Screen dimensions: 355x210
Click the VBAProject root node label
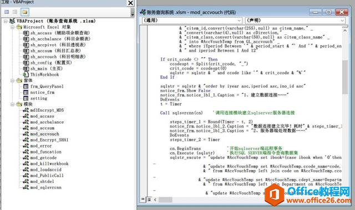point(56,21)
